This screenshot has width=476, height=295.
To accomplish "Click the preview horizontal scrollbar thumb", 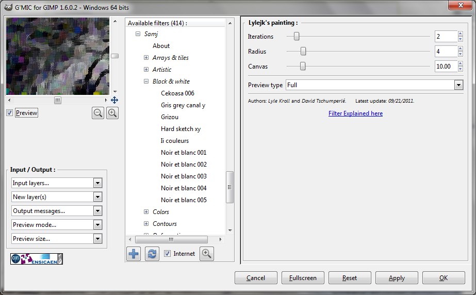I will click(x=58, y=100).
